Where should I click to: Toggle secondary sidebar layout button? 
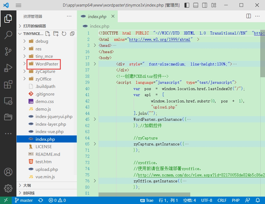click(204, 5)
